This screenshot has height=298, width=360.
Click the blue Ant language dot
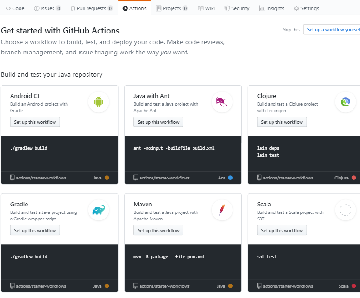(x=230, y=178)
